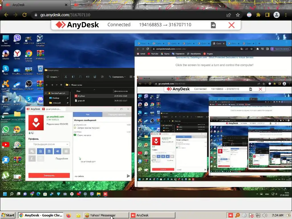Open Microsoft Edge in remote taskbar

[38, 194]
